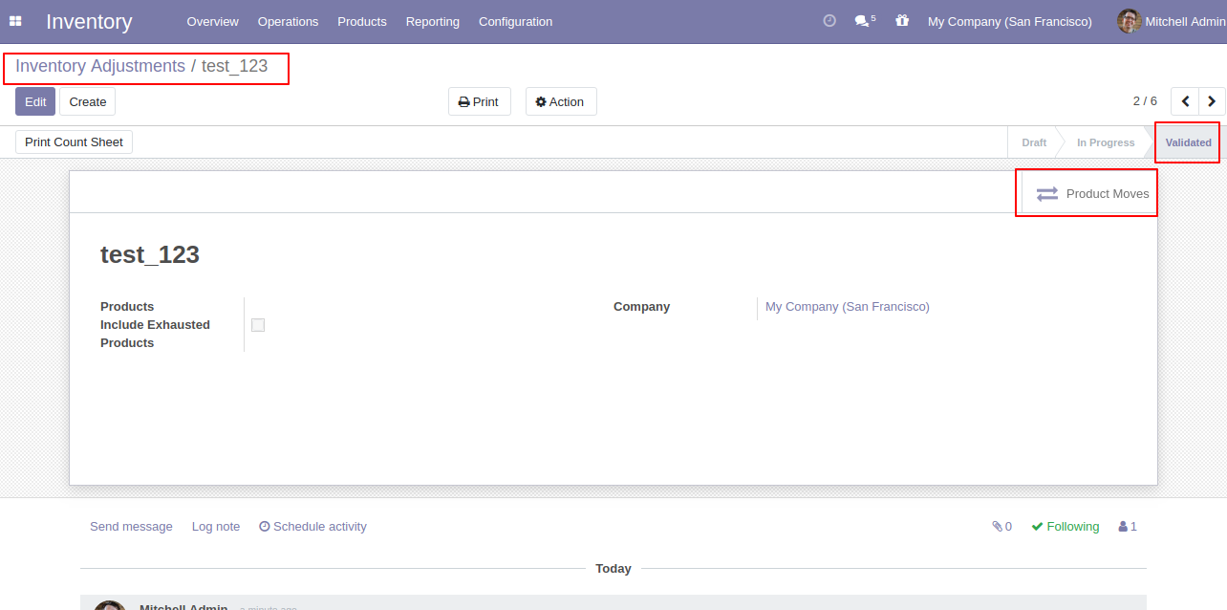Viewport: 1227px width, 610px height.
Task: Select the Validated status stage
Action: tap(1188, 142)
